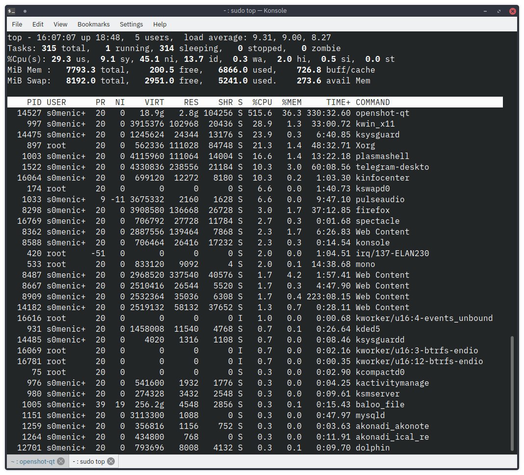Screen dimensions: 524x475
Task: Click the telegram-deskto process name
Action: coord(393,167)
